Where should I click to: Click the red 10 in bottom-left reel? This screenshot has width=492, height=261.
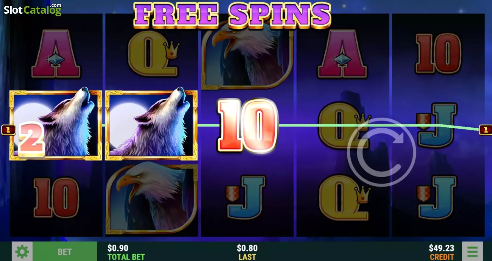tap(56, 198)
